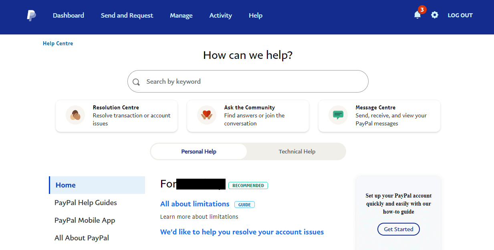Open the Message Centre card
The image size is (494, 250).
(379, 116)
